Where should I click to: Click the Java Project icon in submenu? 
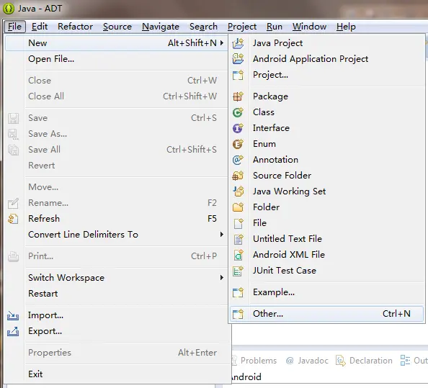click(x=238, y=43)
